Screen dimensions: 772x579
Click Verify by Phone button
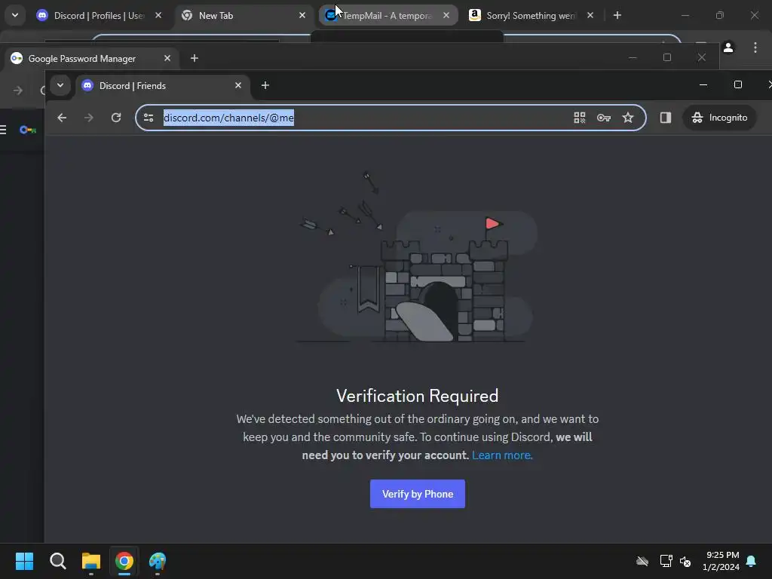click(417, 494)
